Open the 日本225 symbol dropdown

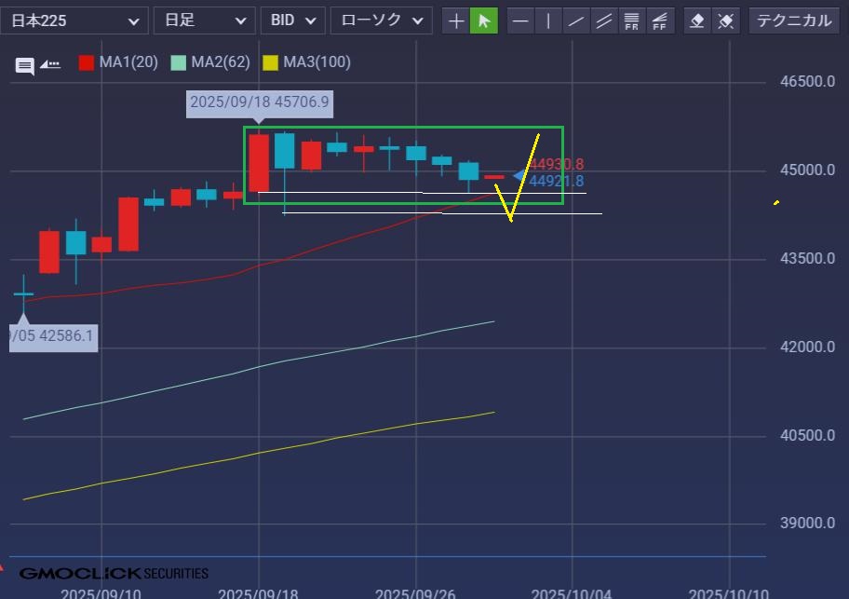pos(74,20)
